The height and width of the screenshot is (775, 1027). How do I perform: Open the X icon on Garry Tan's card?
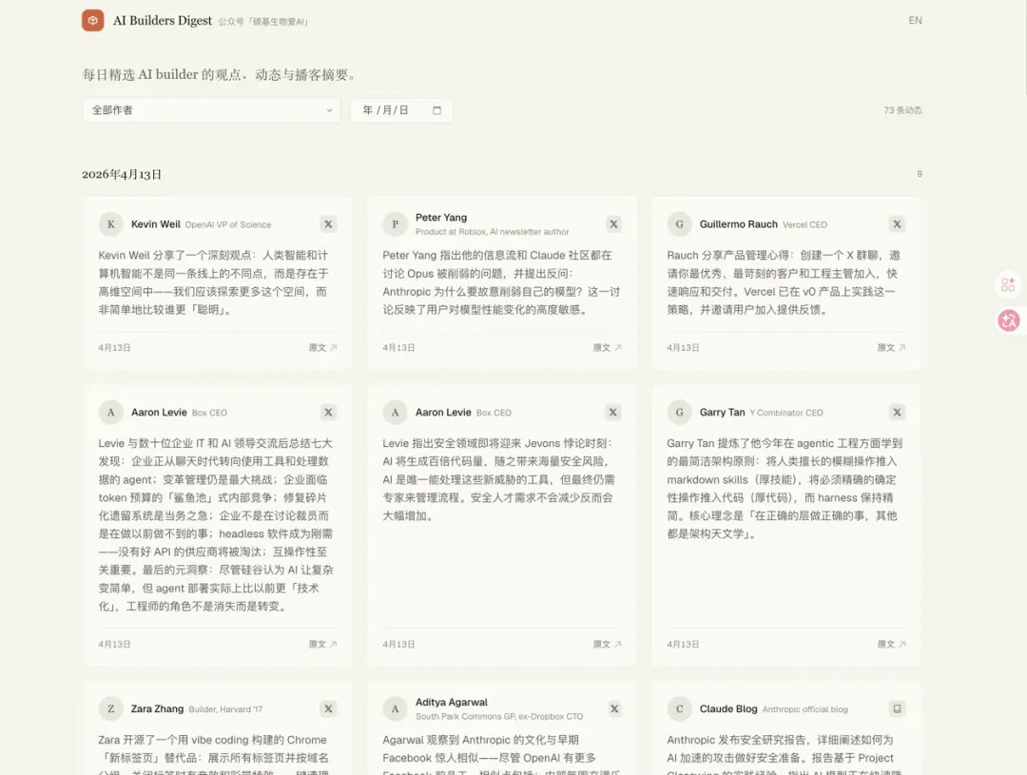coord(897,412)
